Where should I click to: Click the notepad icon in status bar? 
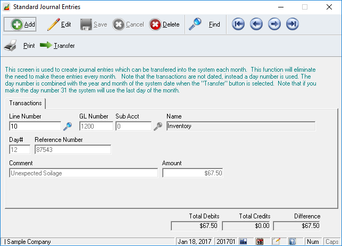click(276, 242)
